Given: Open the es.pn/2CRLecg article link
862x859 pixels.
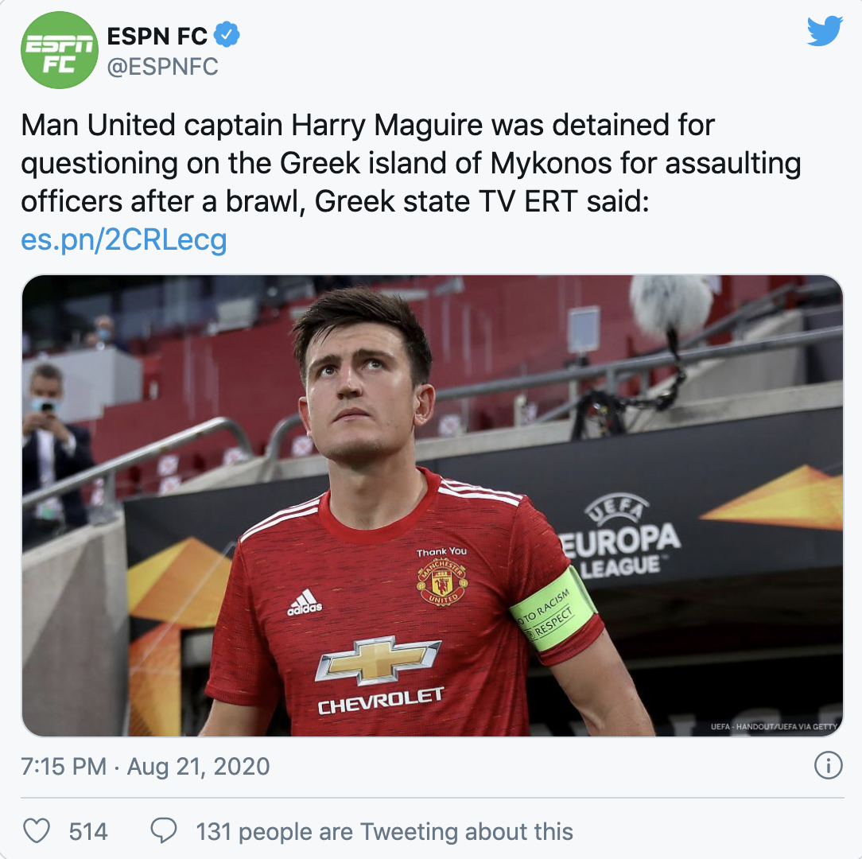Looking at the screenshot, I should click(x=124, y=239).
